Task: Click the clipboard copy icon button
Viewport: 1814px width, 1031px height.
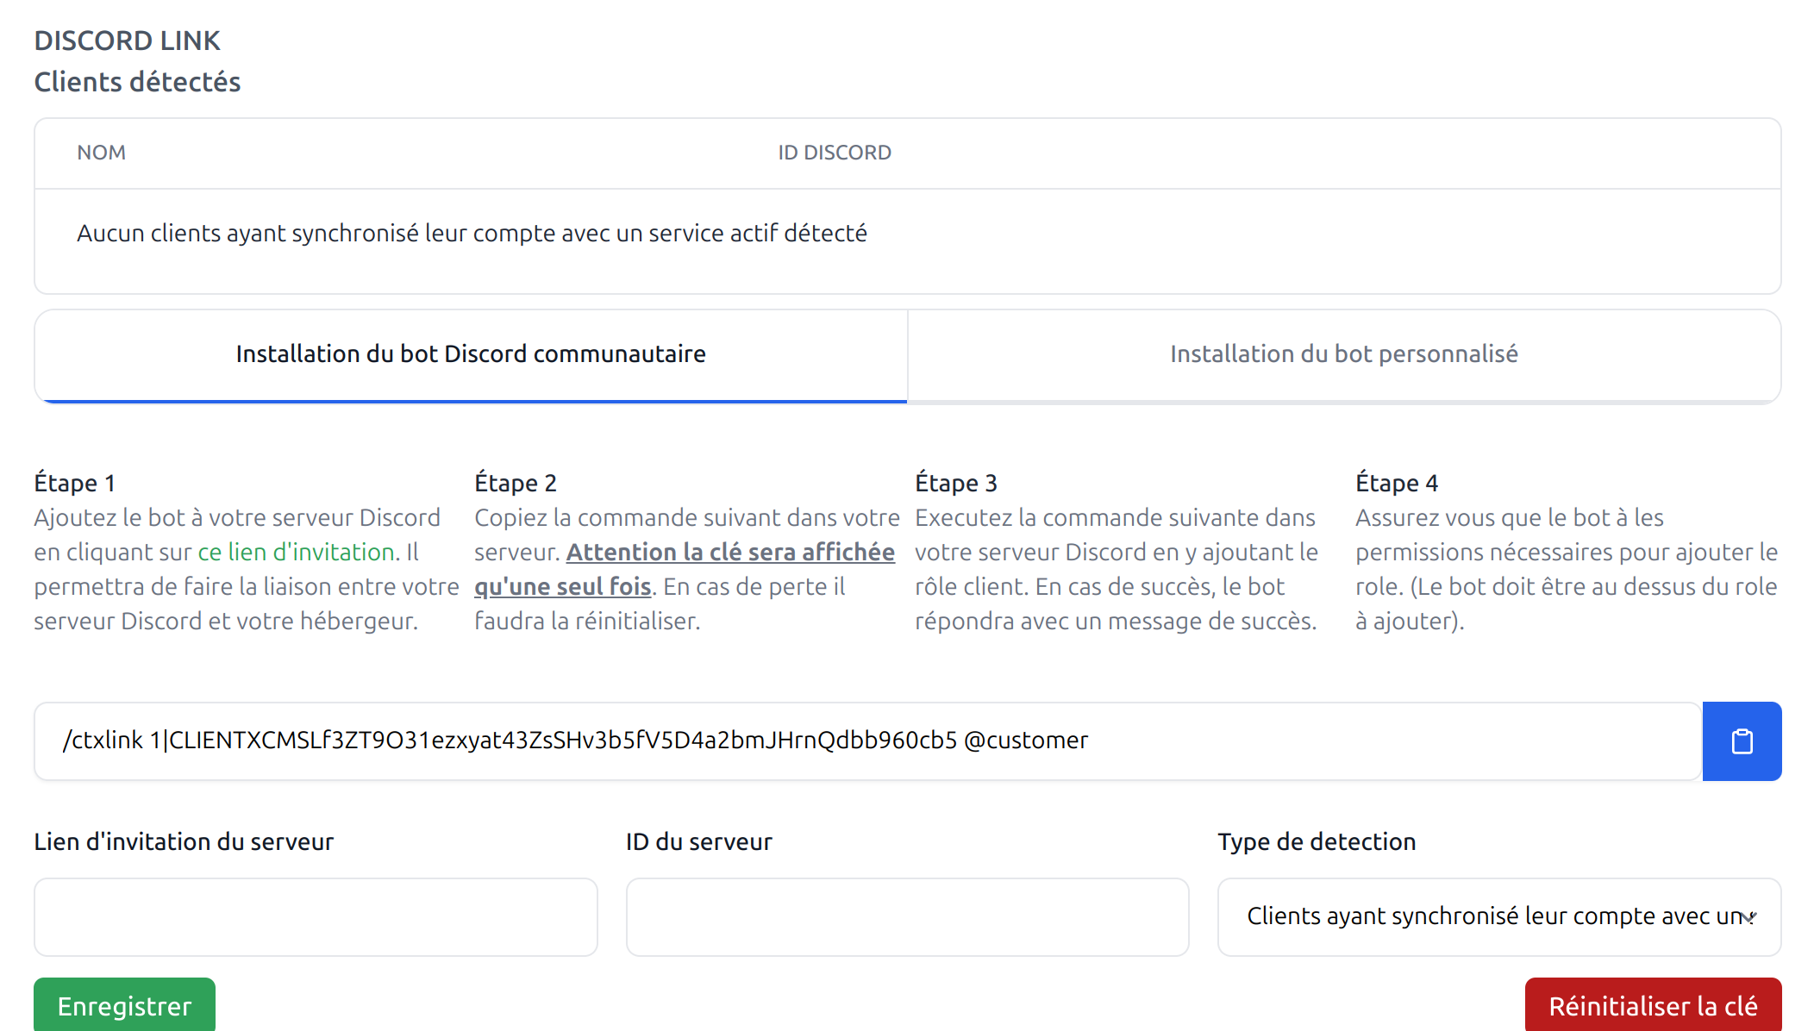Action: click(1742, 741)
